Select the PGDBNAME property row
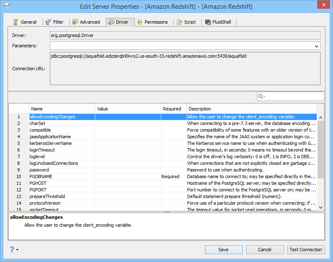The width and height of the screenshot is (333, 262). [163, 176]
